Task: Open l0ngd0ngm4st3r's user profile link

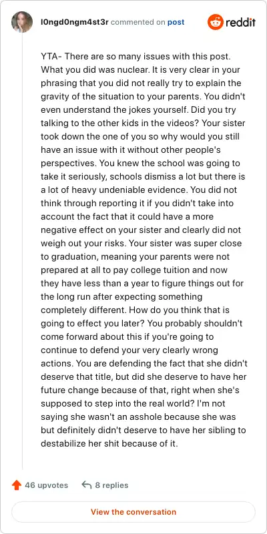Action: [x=74, y=22]
